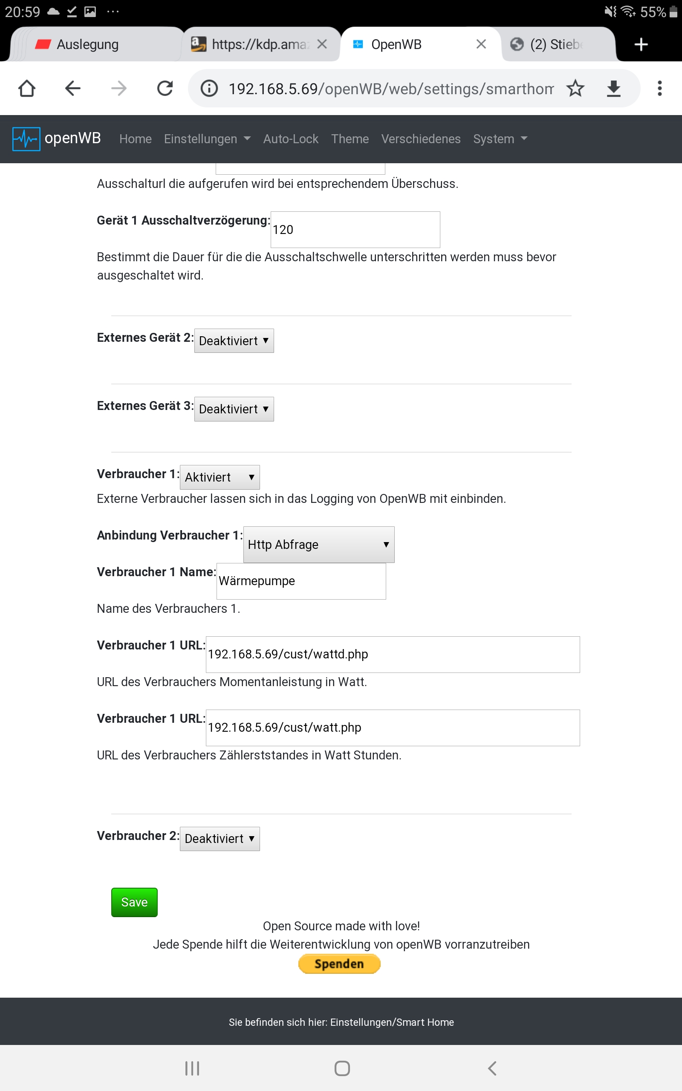Reload the OpenWB page

pos(165,88)
